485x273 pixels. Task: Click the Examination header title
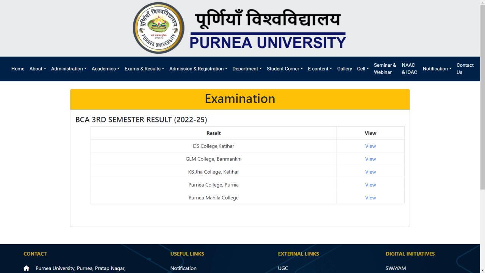(x=240, y=99)
